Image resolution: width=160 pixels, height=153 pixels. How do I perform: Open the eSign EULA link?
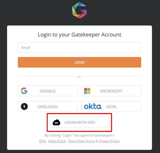pos(57,141)
